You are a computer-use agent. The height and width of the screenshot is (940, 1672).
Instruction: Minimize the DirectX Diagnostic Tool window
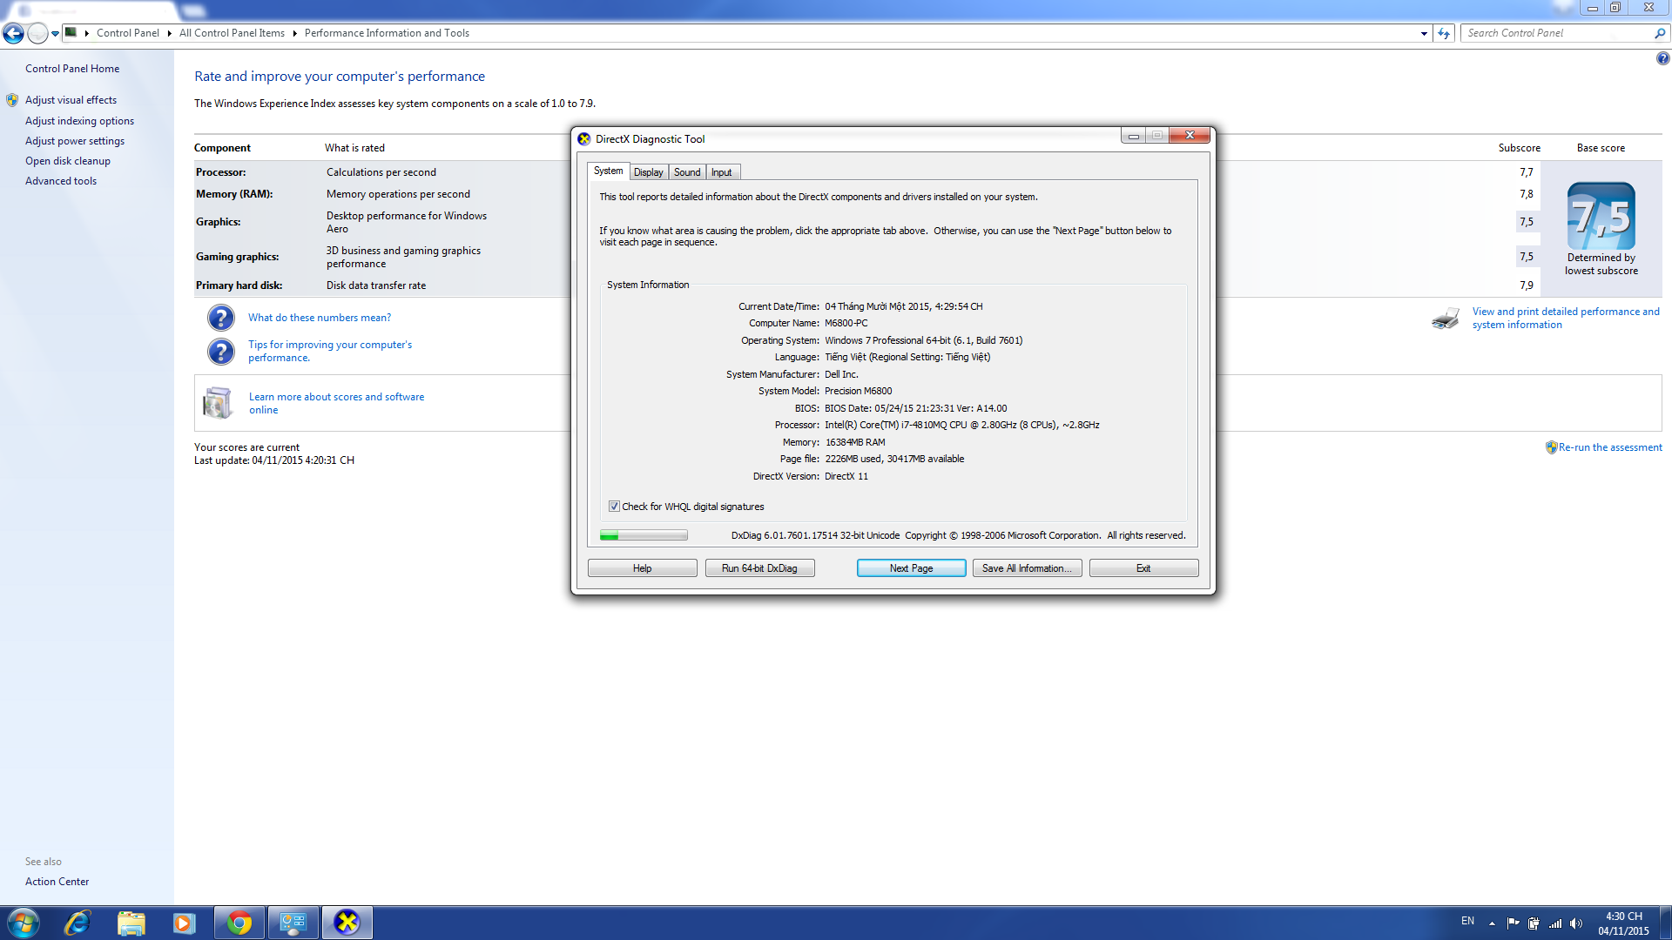pos(1133,136)
